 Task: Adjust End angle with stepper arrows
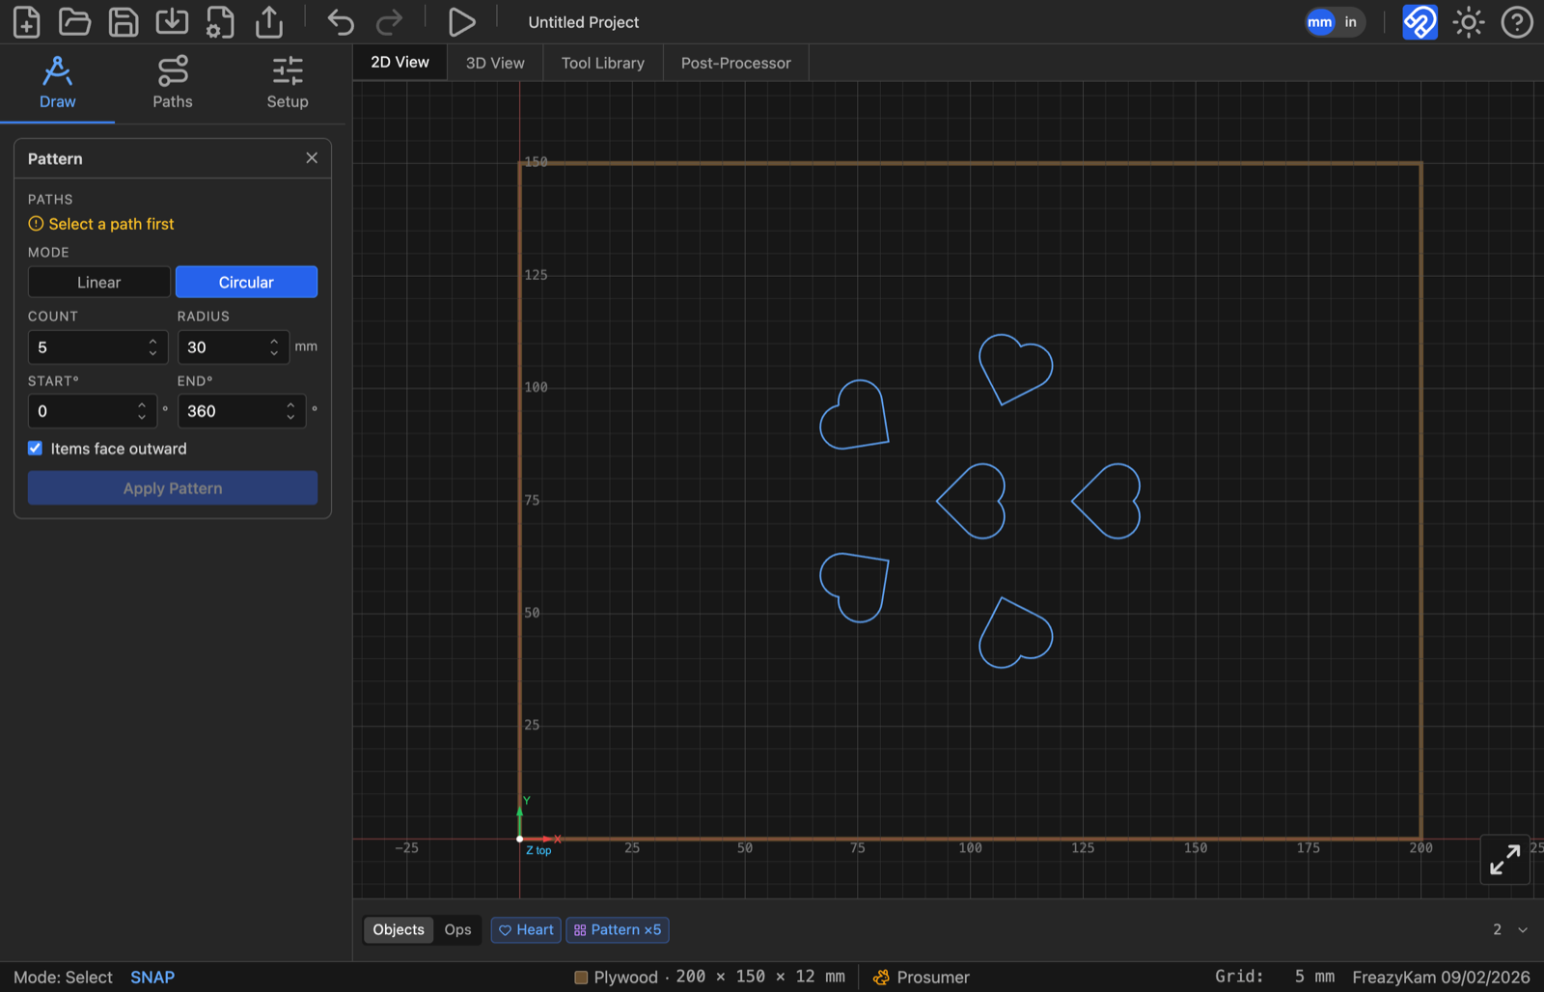click(290, 411)
